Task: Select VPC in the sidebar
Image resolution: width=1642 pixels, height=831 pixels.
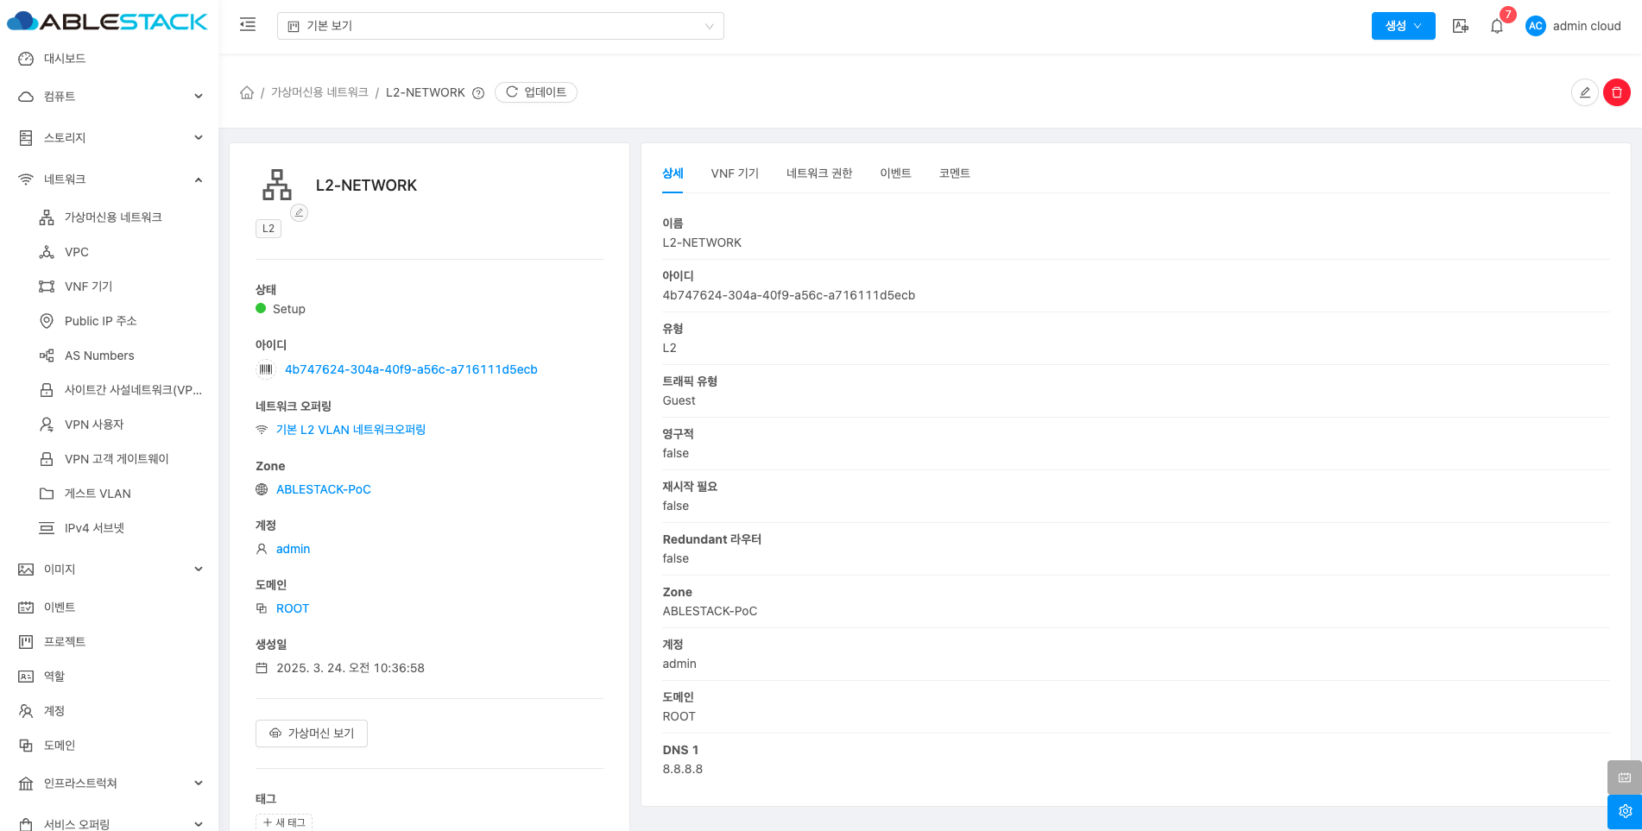Action: coord(77,252)
